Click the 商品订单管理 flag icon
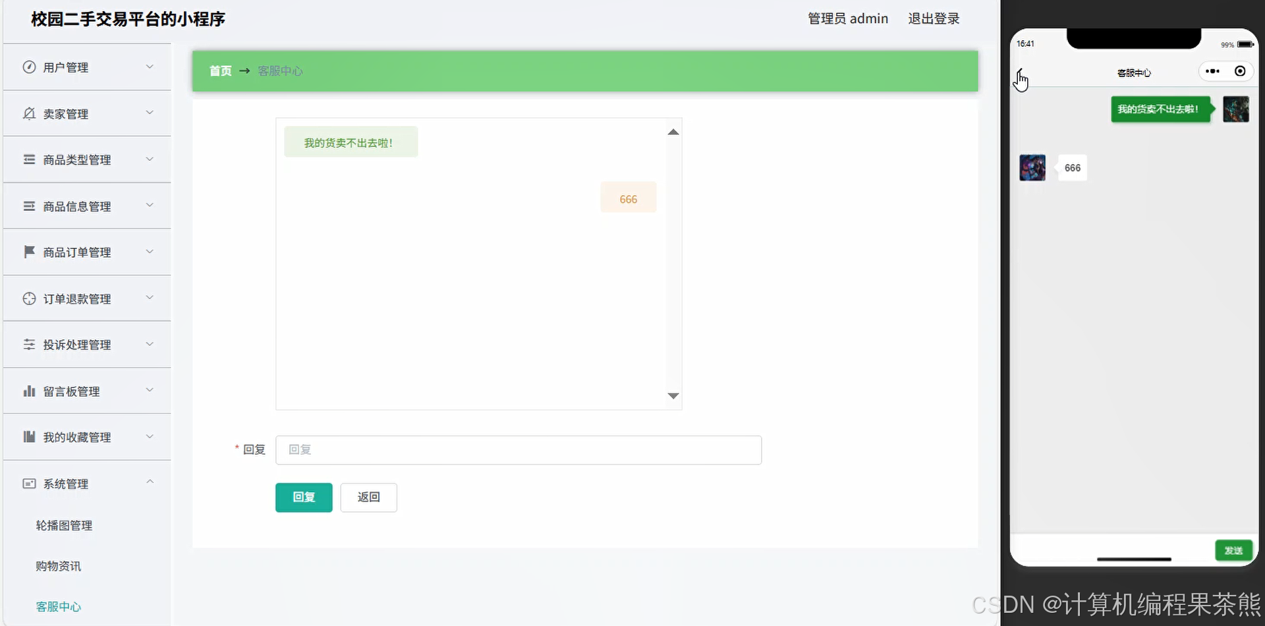Screen dimensions: 1265x626 click(29, 252)
